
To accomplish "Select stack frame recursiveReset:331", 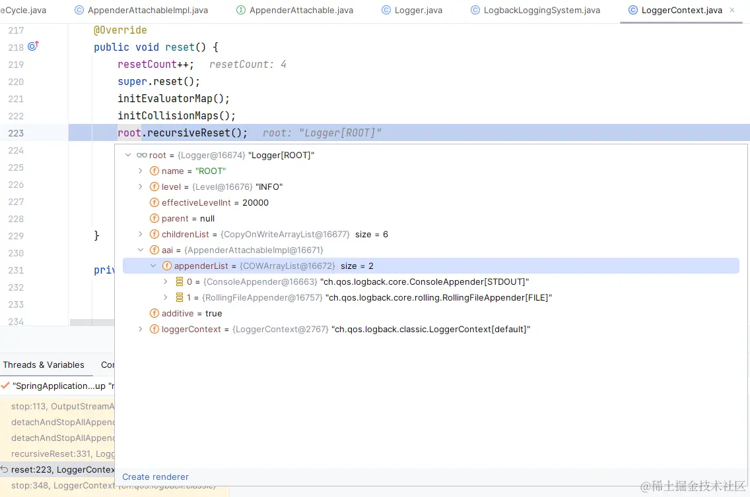I will coord(57,453).
